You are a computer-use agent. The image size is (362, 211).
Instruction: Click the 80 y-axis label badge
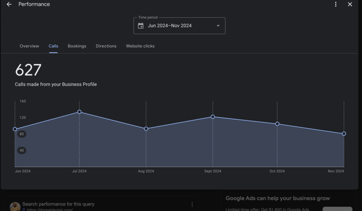point(22,134)
